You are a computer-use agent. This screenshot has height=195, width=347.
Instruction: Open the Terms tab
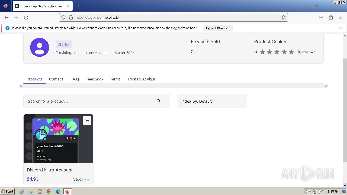coord(115,79)
